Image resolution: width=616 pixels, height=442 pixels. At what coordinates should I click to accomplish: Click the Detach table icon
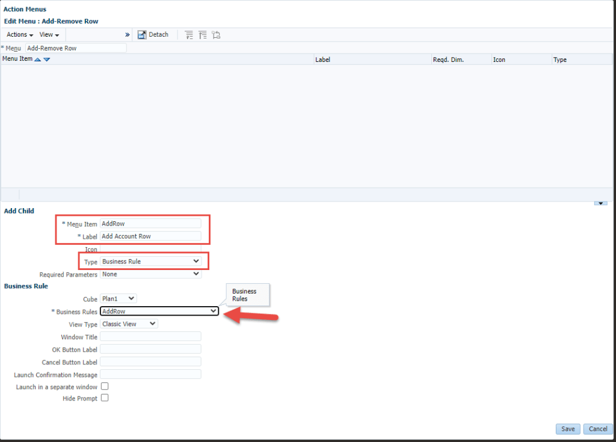pos(142,35)
